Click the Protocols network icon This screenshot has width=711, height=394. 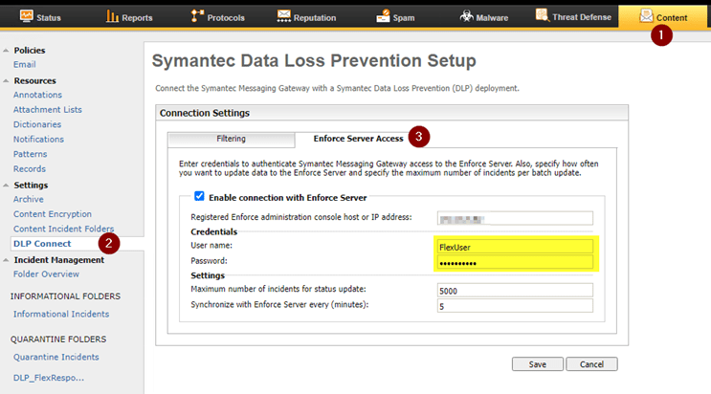tap(198, 15)
